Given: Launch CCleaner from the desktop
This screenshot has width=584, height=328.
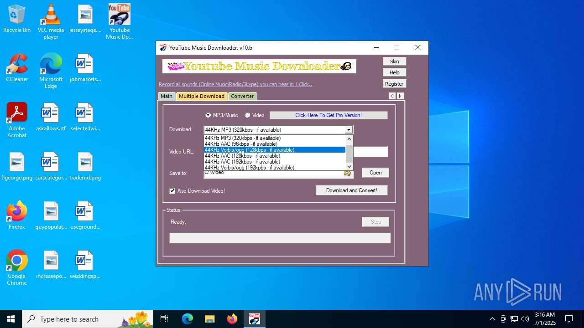Looking at the screenshot, I should coord(17,68).
